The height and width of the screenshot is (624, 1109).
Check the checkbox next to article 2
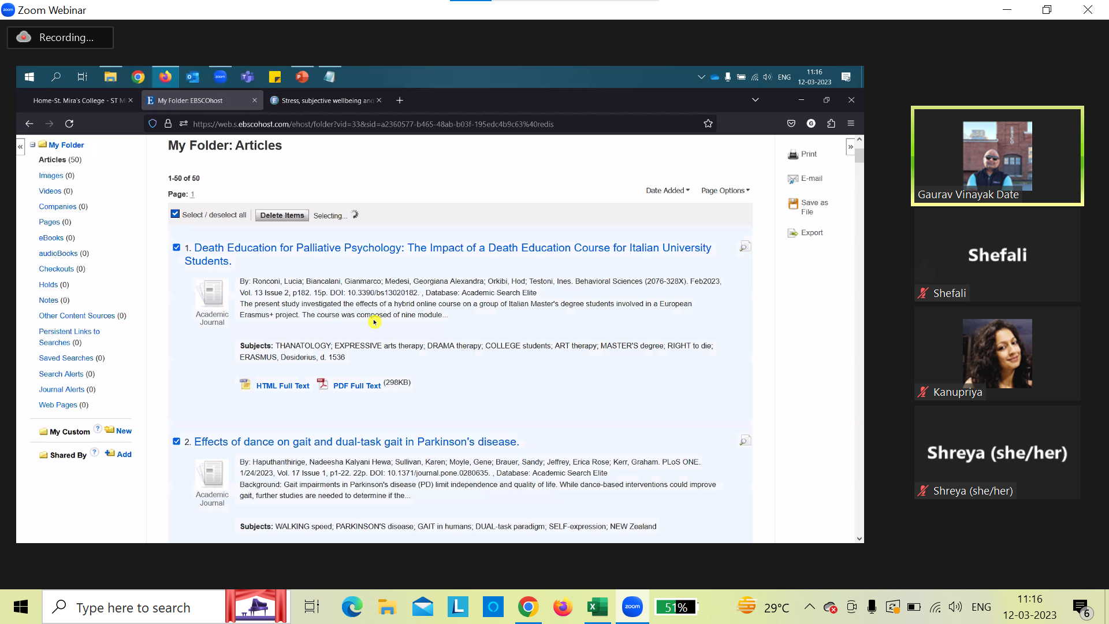coord(176,441)
